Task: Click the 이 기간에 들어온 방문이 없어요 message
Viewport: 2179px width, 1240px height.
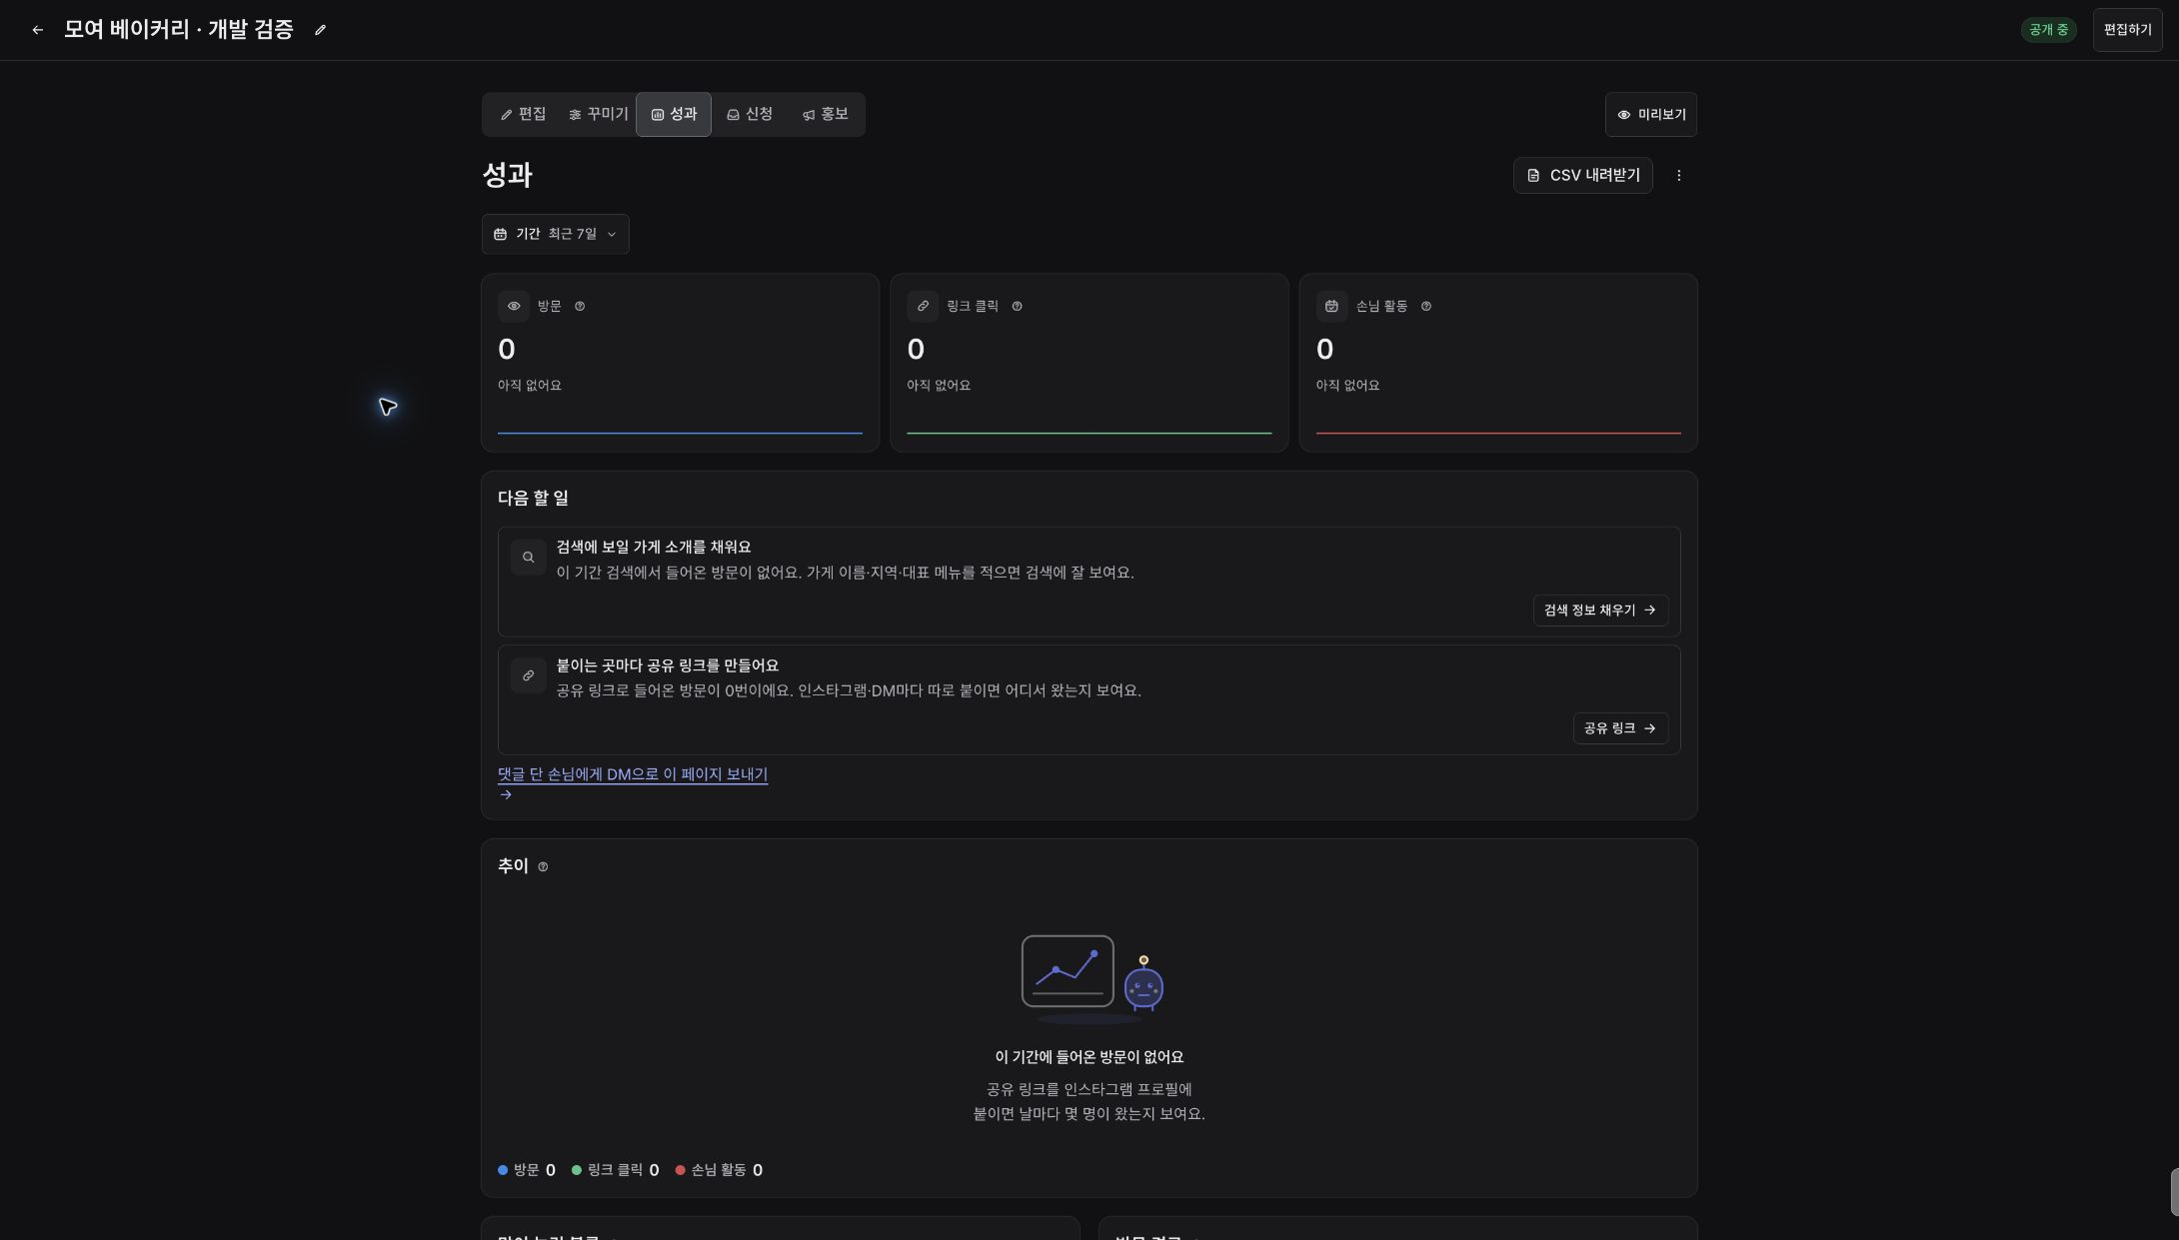Action: [1089, 1057]
